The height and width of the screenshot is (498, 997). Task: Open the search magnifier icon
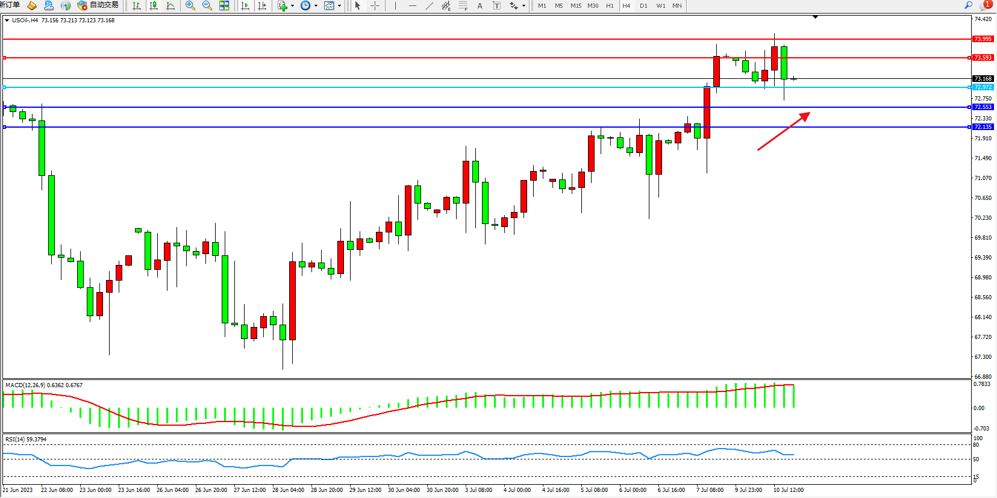click(969, 5)
